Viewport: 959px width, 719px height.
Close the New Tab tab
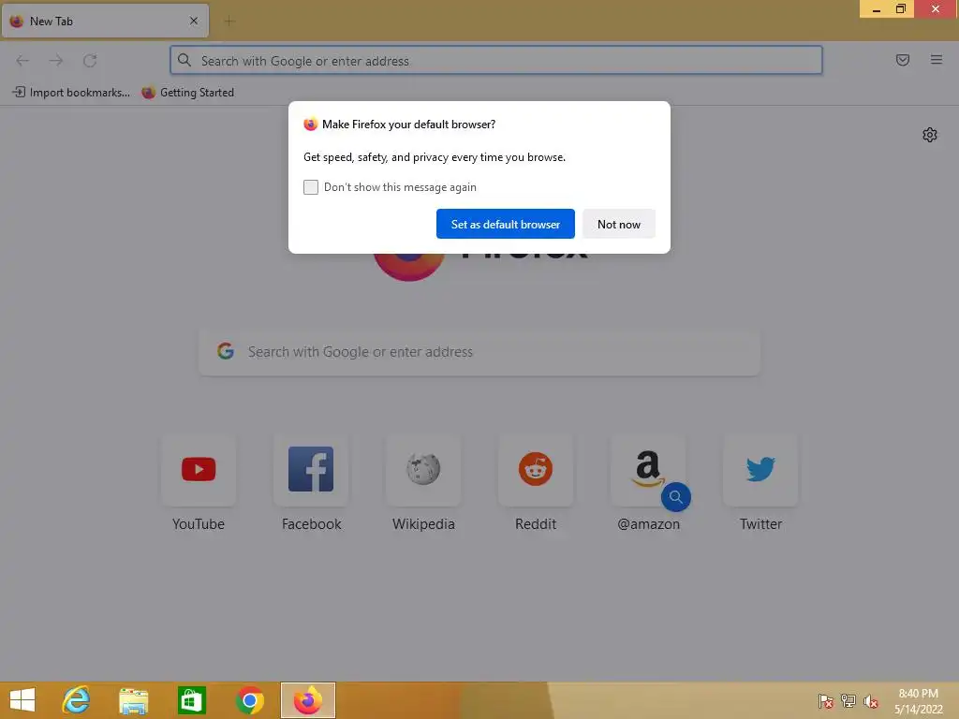point(194,21)
